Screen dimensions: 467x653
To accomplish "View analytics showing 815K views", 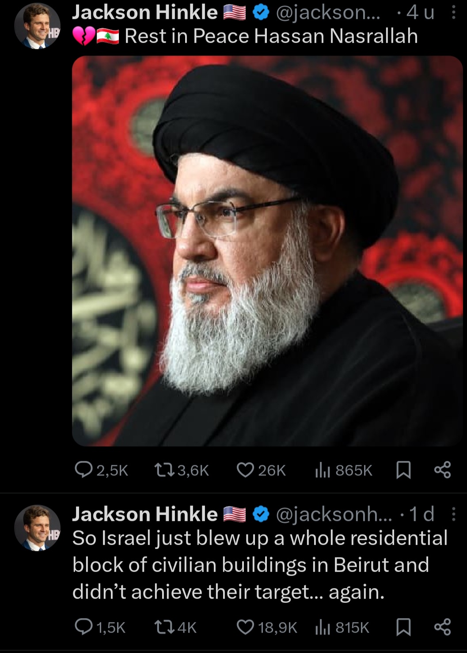I will 342,627.
